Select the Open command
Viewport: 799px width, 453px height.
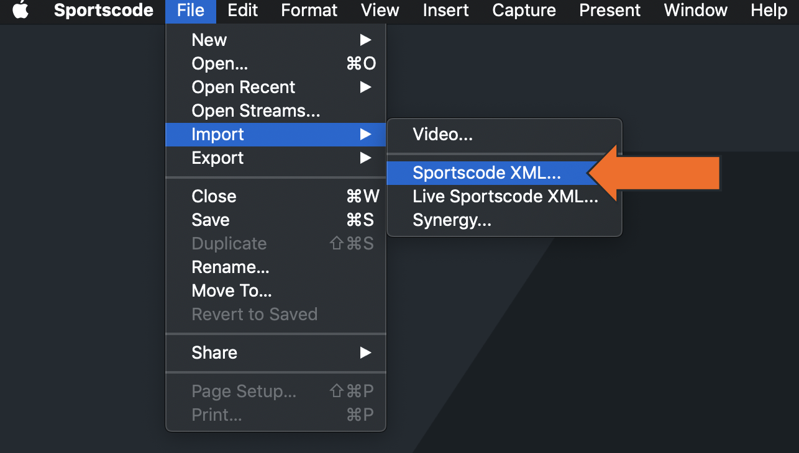(219, 63)
